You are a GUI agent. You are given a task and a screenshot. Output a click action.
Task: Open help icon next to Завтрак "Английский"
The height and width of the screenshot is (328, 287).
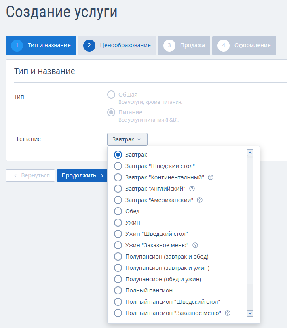pos(192,189)
